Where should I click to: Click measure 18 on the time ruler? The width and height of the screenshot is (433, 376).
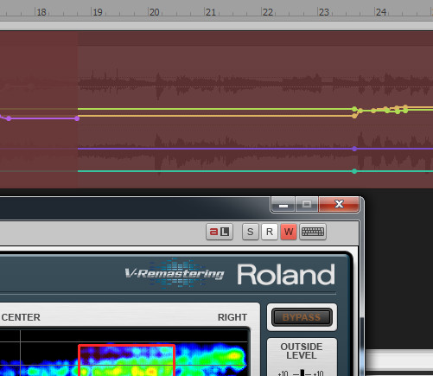tap(41, 12)
